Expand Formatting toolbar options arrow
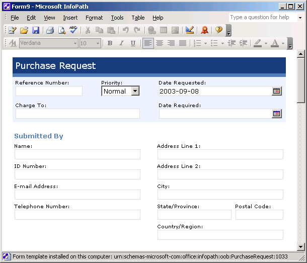 click(290, 43)
